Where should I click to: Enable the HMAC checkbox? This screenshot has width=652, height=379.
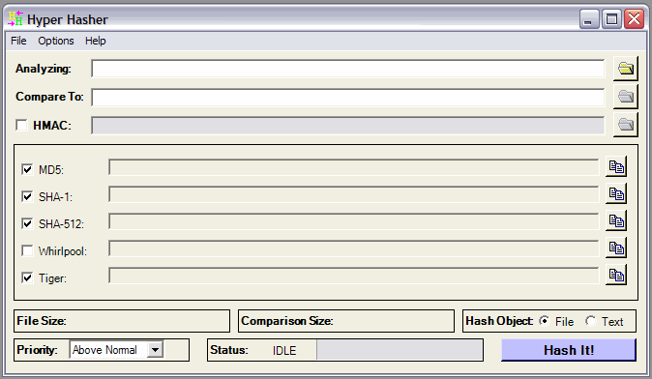point(21,125)
